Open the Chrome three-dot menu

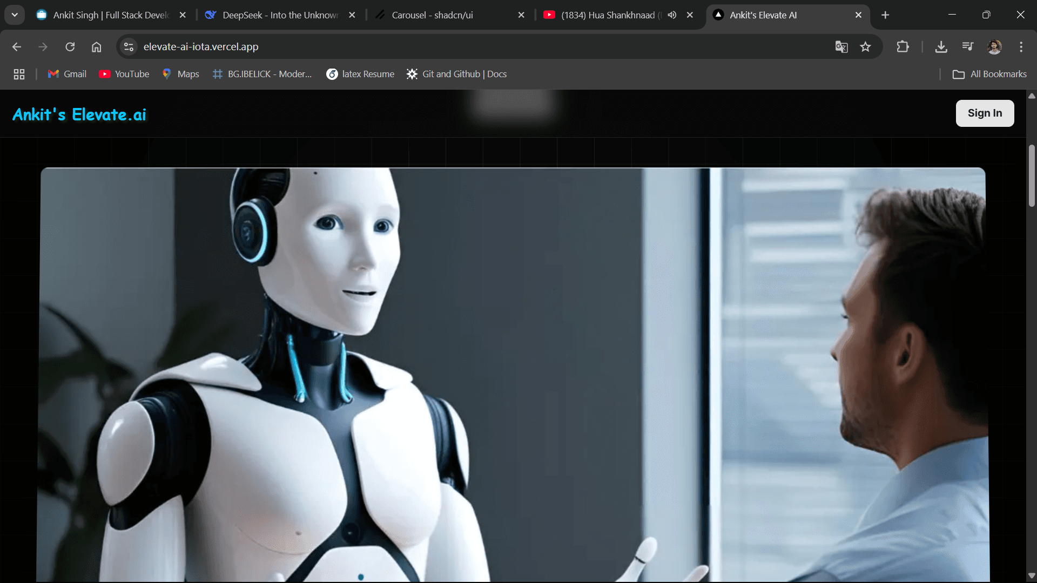coord(1021,47)
